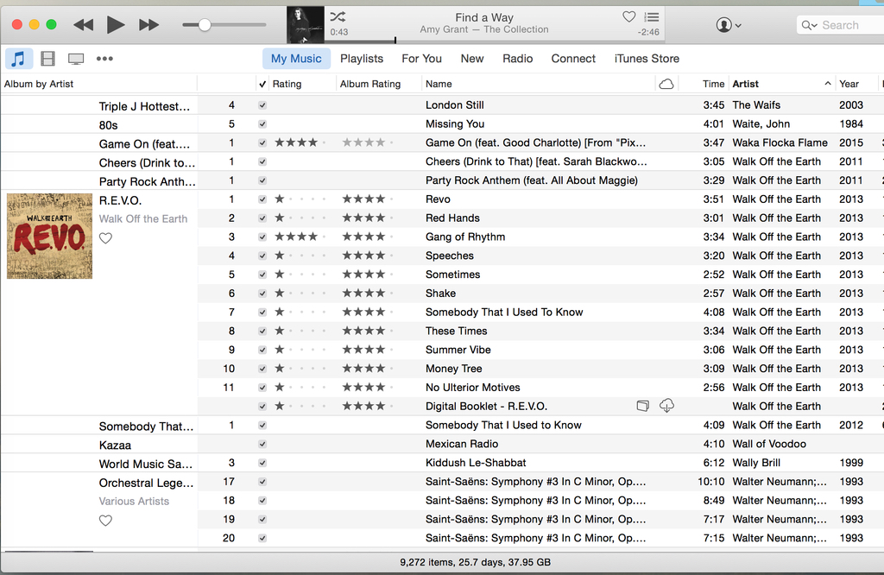The width and height of the screenshot is (884, 575).
Task: Open the account user menu dropdown
Action: tap(729, 25)
